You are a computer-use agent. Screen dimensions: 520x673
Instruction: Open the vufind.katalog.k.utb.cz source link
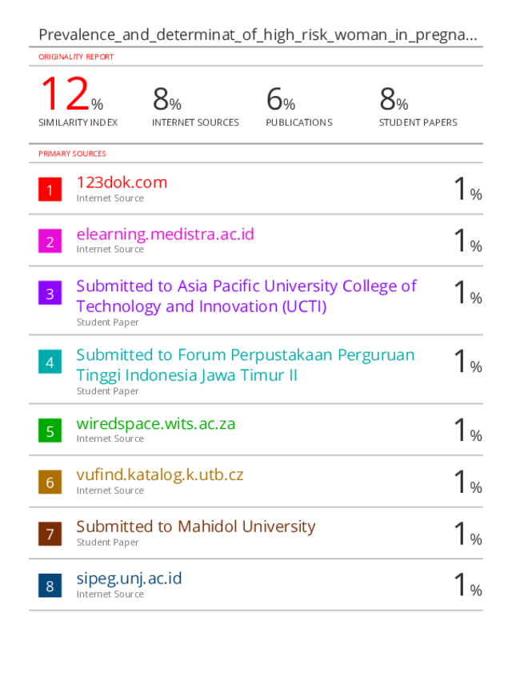160,475
